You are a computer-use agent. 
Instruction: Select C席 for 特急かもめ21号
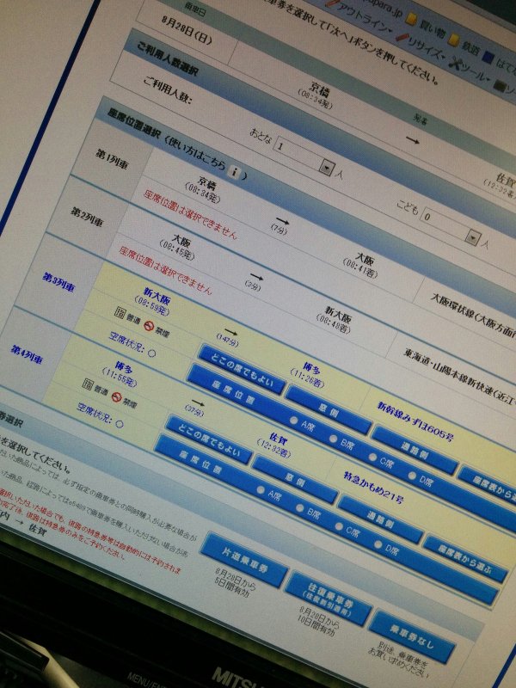point(339,525)
